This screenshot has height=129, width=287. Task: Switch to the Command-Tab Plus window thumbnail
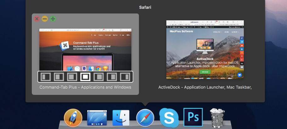[85, 49]
